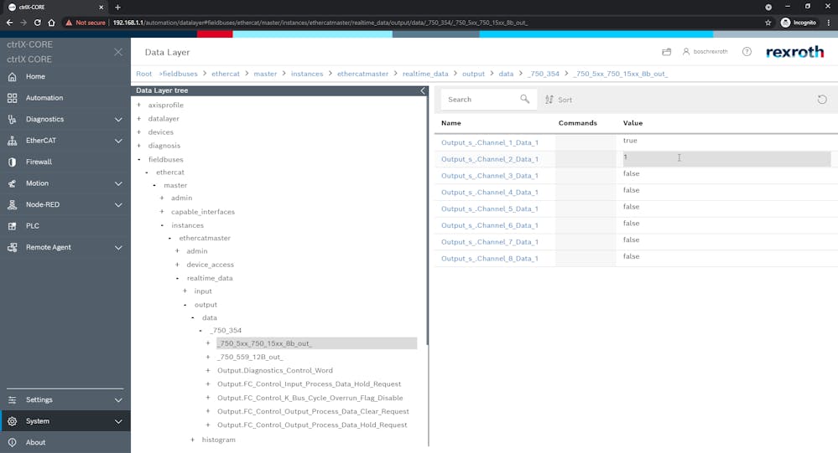The image size is (838, 453).
Task: Click the _750_354 breadcrumb link
Action: point(544,74)
